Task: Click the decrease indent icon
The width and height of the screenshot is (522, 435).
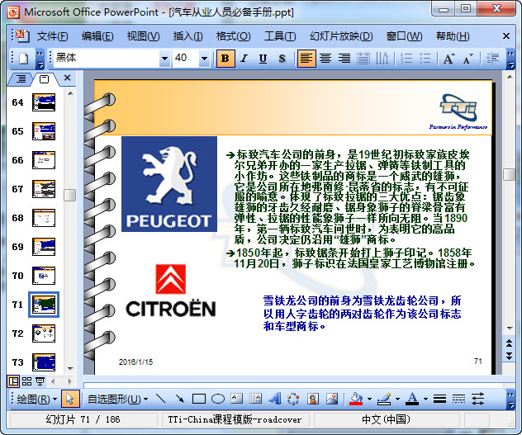Action: 492,59
